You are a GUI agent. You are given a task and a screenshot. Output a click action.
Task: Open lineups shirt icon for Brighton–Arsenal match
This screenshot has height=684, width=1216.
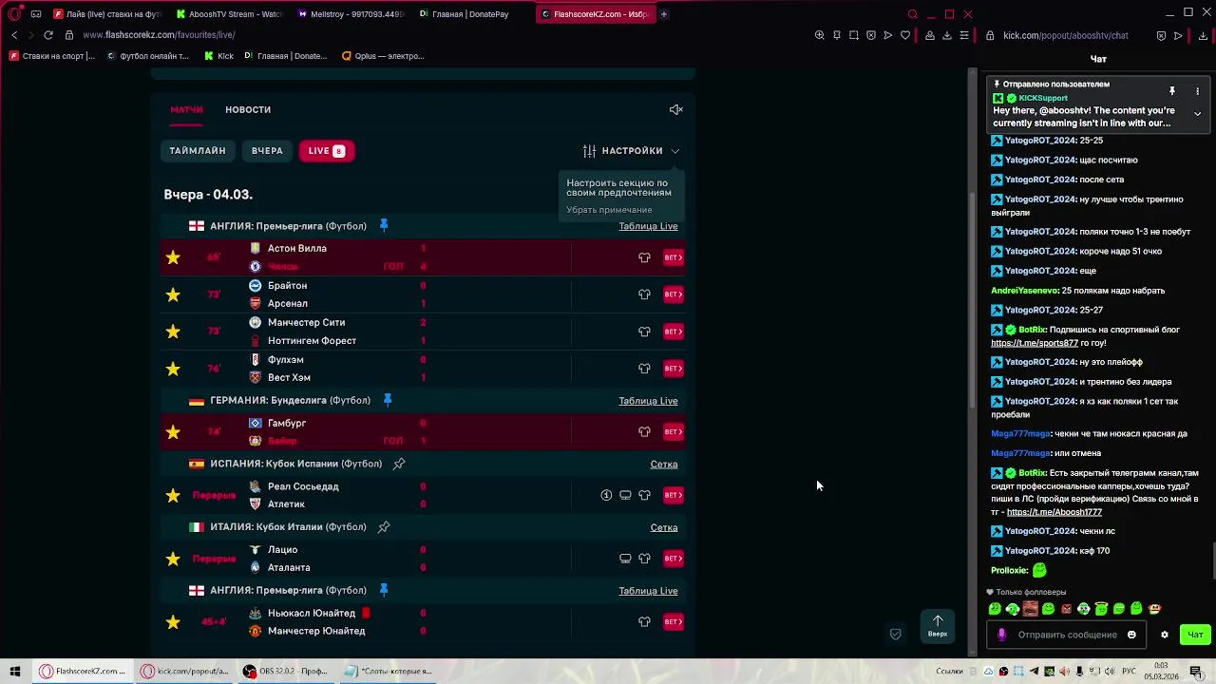tap(644, 294)
